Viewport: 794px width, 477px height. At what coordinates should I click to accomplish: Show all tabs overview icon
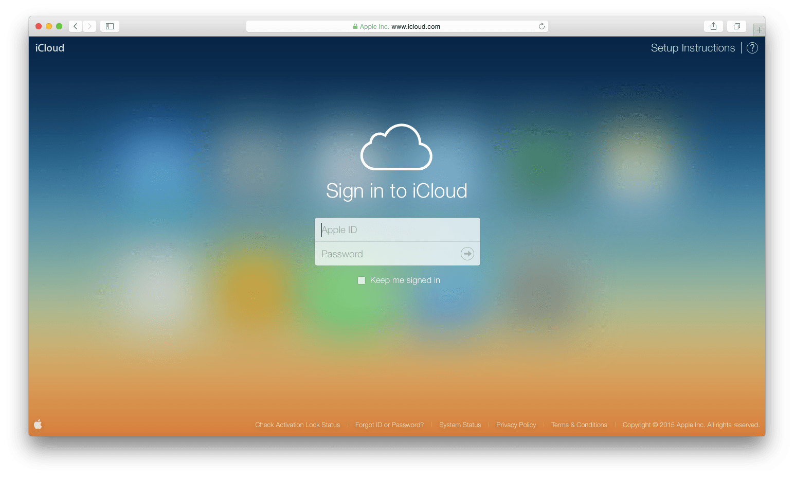[736, 26]
